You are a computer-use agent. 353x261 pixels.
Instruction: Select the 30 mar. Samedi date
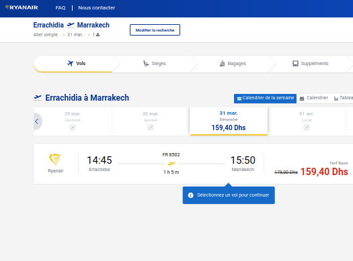click(151, 121)
